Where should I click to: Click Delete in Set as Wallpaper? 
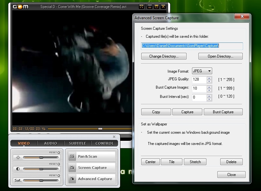click(231, 162)
